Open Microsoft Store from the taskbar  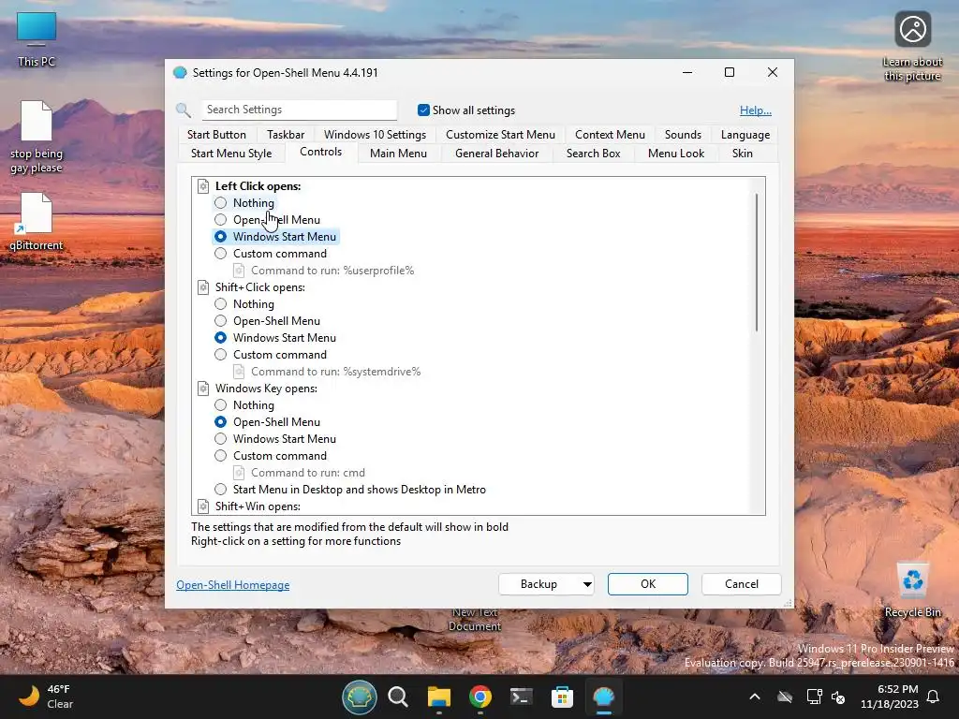562,697
